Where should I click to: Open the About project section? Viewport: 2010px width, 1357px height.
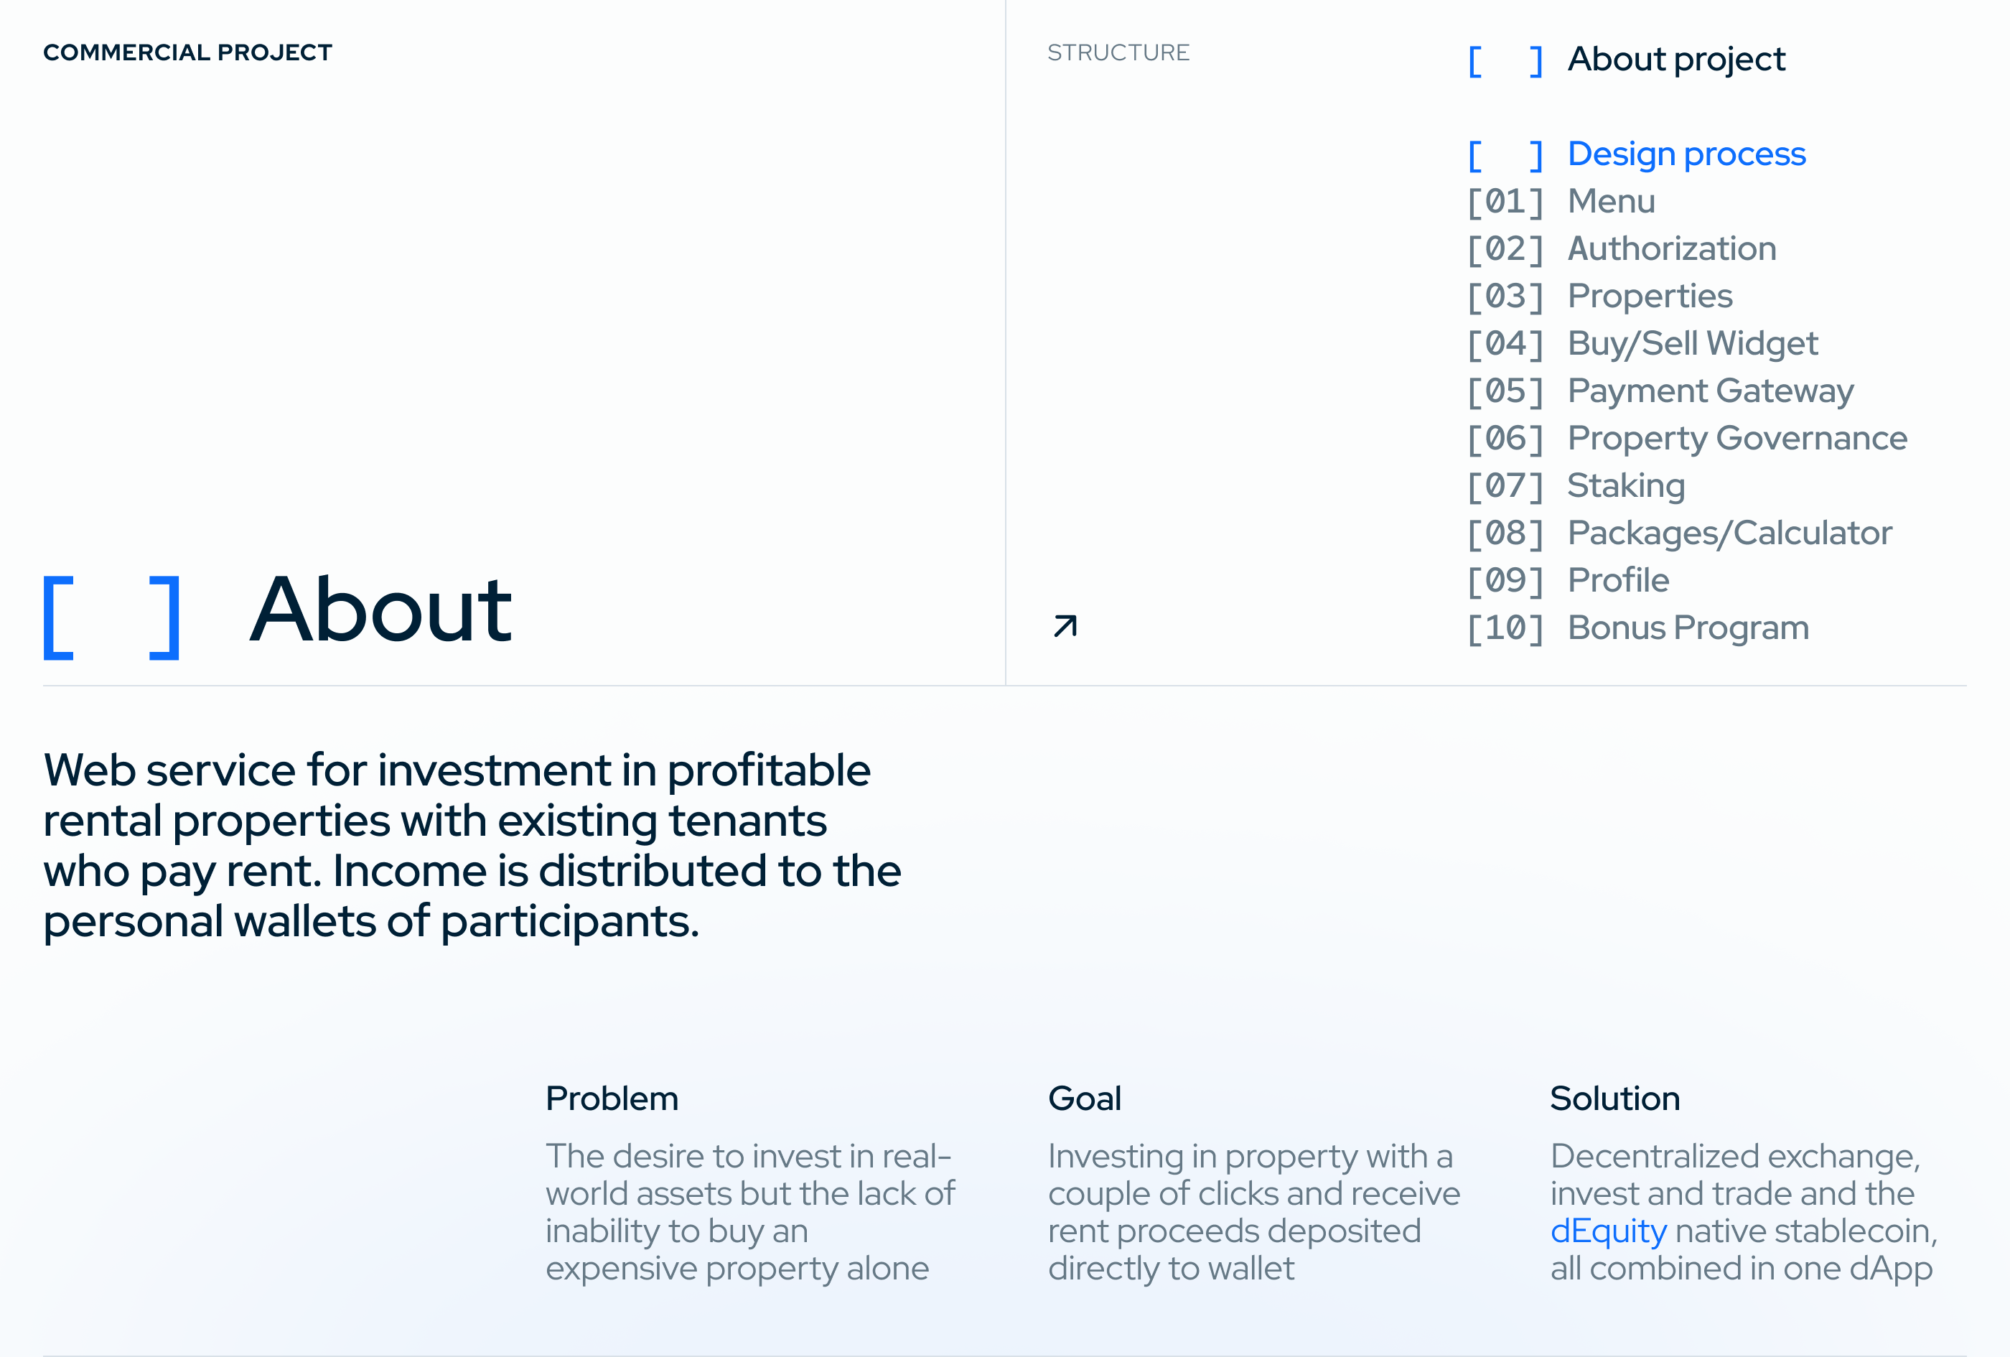pyautogui.click(x=1675, y=60)
